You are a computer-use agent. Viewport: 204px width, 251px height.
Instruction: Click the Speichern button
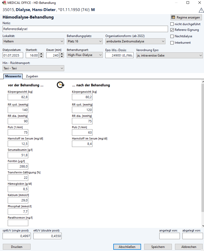[158, 247]
